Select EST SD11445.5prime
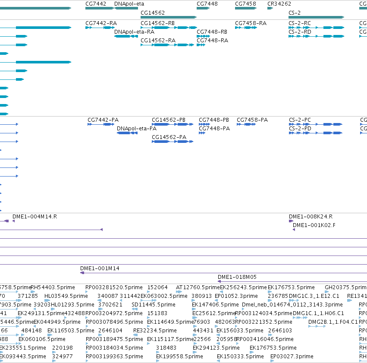 (x=154, y=305)
